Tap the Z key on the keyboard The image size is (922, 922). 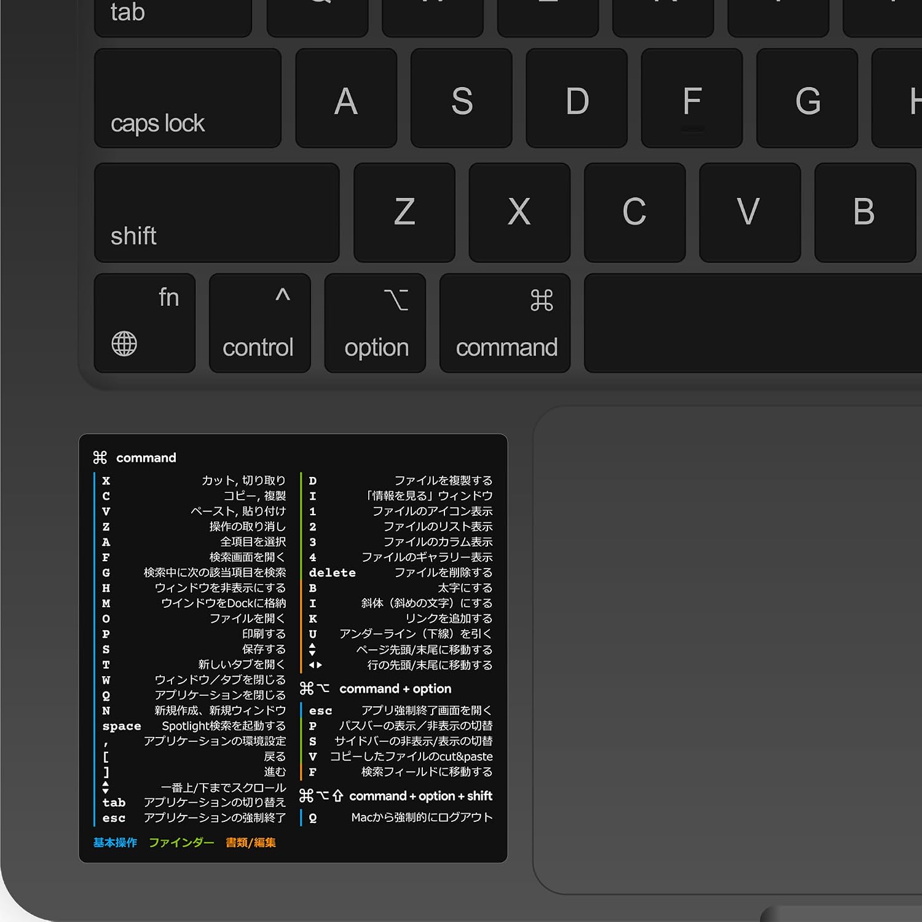404,213
